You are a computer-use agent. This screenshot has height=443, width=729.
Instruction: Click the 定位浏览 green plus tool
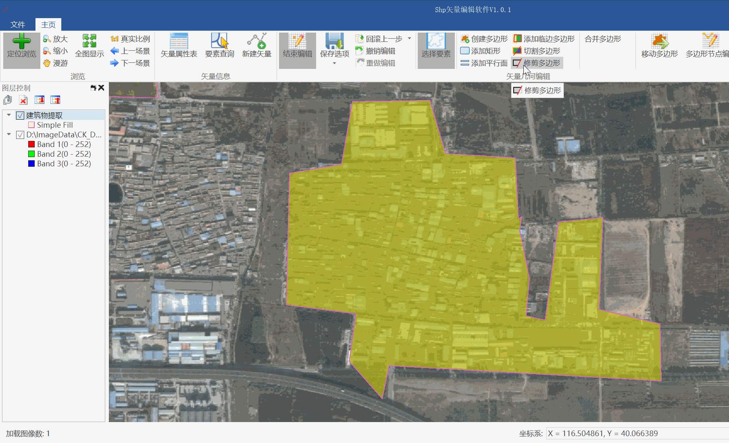[x=21, y=50]
